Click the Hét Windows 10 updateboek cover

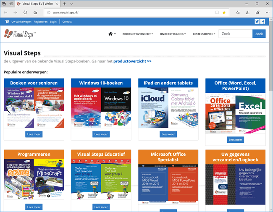(86, 108)
